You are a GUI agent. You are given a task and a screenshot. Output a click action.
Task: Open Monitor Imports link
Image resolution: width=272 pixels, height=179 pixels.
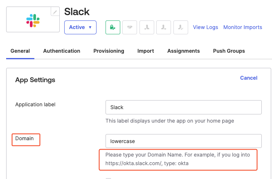[x=243, y=27]
